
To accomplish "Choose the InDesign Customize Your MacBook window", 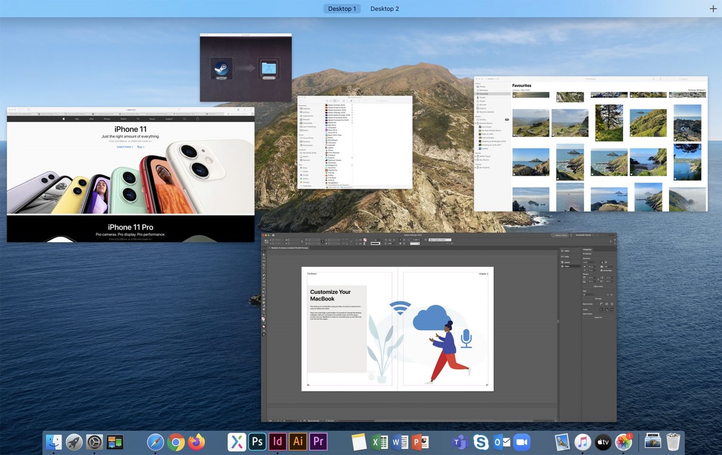I will [x=438, y=327].
